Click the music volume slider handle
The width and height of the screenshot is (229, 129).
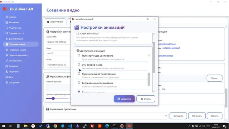tap(53, 99)
